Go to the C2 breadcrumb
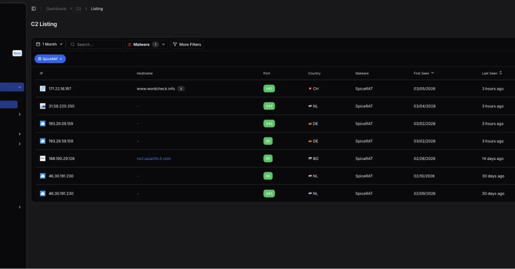Image resolution: width=515 pixels, height=269 pixels. [x=79, y=9]
